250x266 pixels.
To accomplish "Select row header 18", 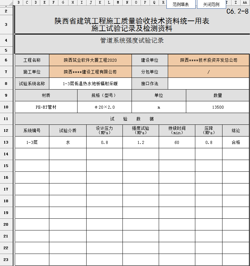I will 6,201.
